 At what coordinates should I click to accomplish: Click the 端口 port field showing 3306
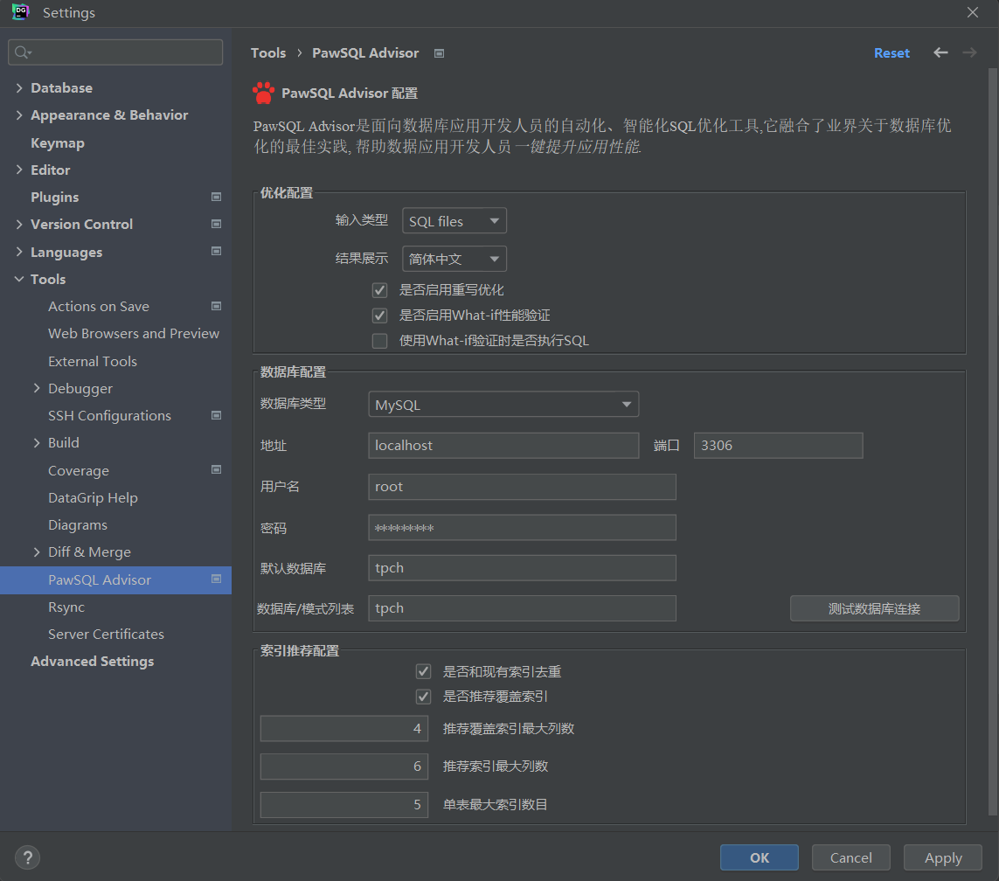tap(777, 446)
